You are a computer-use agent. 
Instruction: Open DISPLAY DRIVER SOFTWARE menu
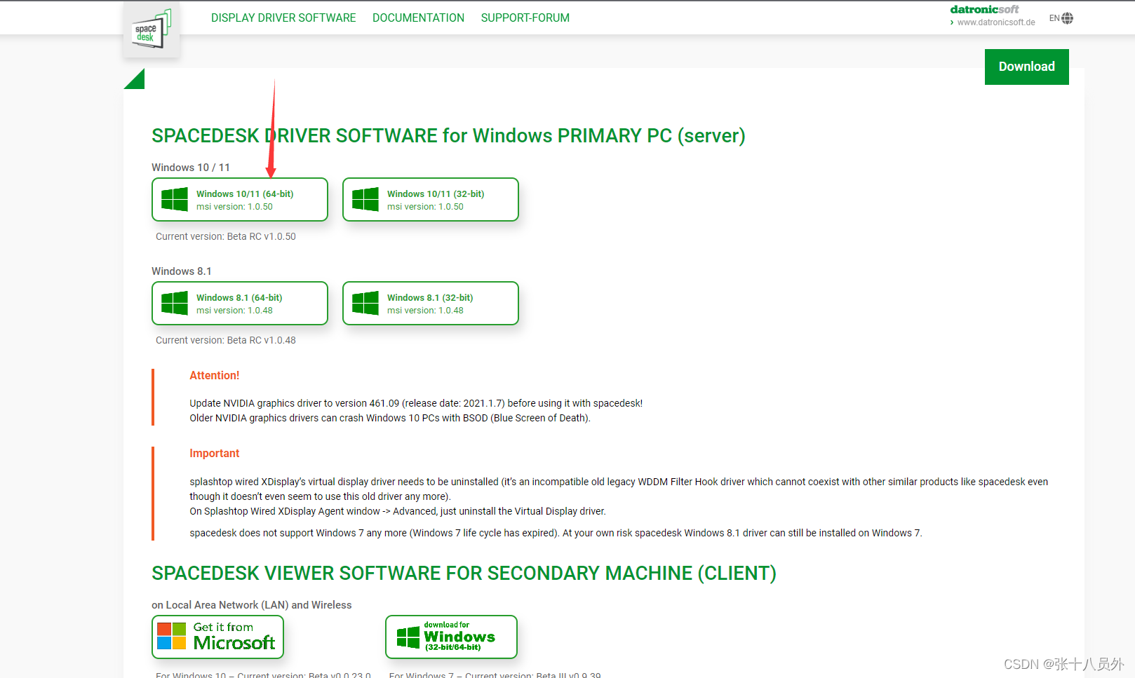(x=283, y=18)
